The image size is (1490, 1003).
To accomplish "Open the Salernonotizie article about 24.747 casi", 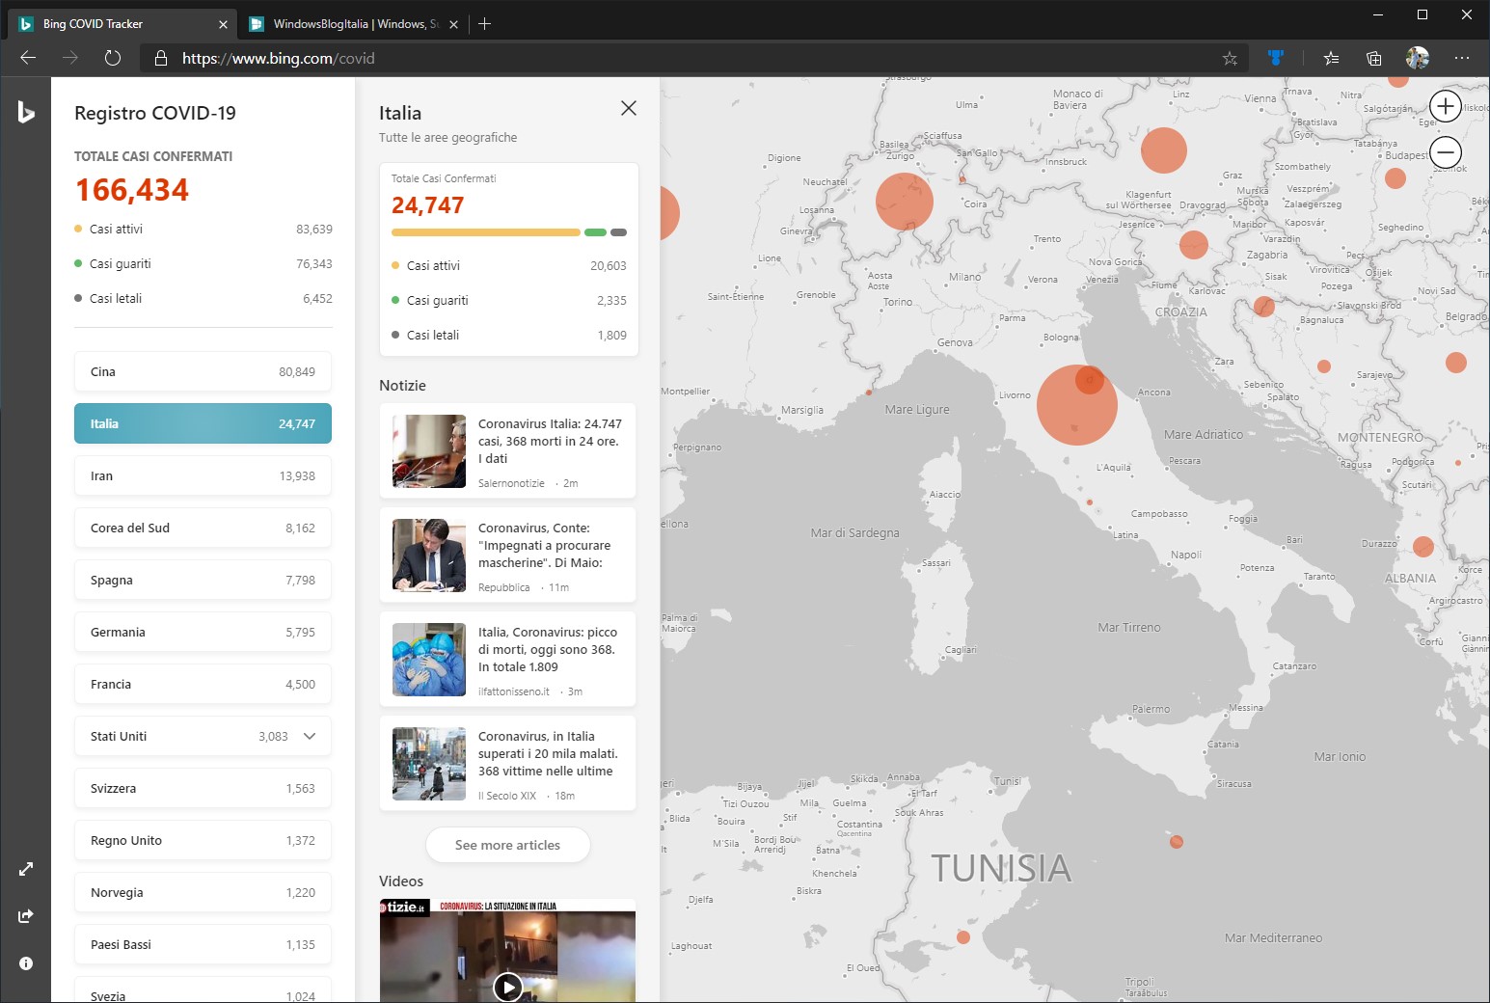I will coord(507,450).
